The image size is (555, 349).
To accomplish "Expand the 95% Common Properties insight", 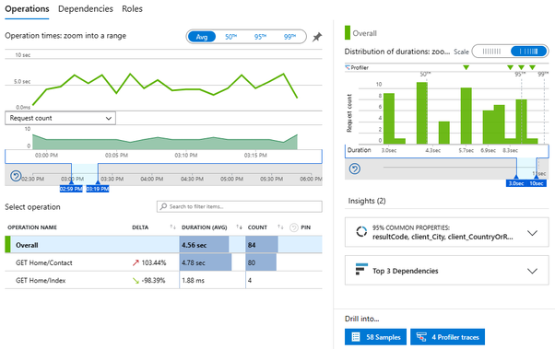I will [532, 233].
